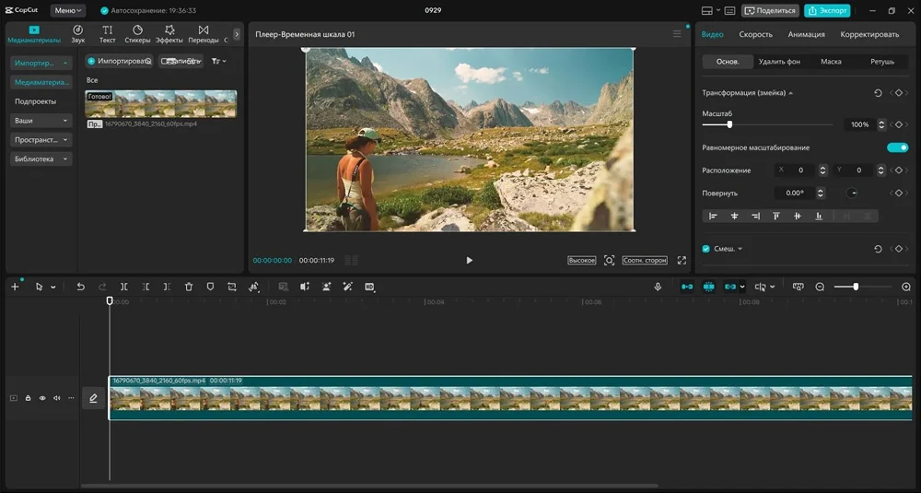Click the player snapshot/scan icon
The width and height of the screenshot is (921, 493).
click(609, 260)
